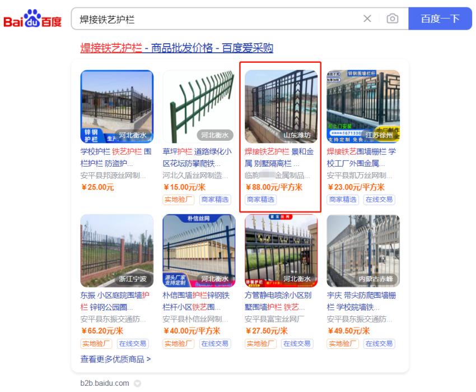Expand the b2b.baidu.com source dropdown arrow
The width and height of the screenshot is (476, 392).
[x=138, y=383]
